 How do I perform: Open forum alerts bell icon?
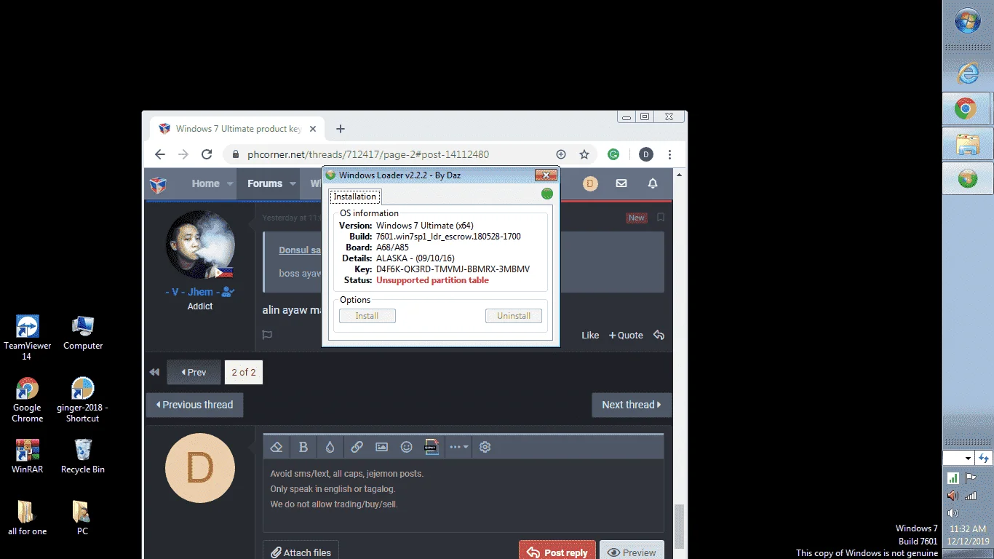pos(653,183)
